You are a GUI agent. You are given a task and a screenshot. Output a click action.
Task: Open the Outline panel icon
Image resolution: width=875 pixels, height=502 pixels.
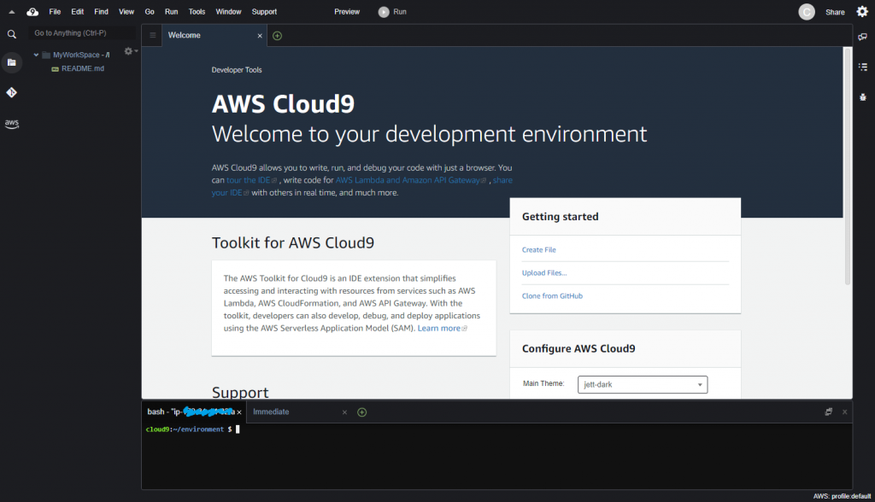(863, 67)
